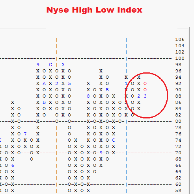Select the 58 scale value
The width and height of the screenshot is (194, 194).
(x=178, y=190)
